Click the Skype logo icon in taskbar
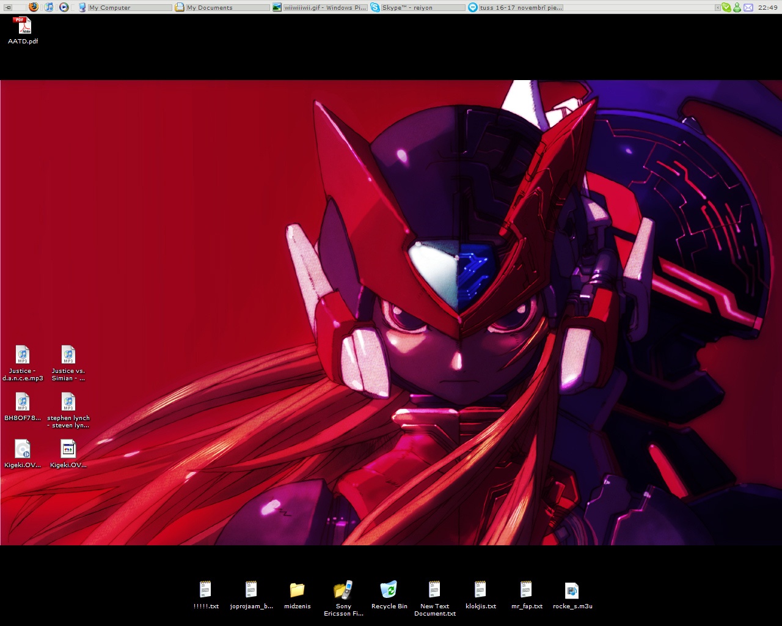 (375, 7)
